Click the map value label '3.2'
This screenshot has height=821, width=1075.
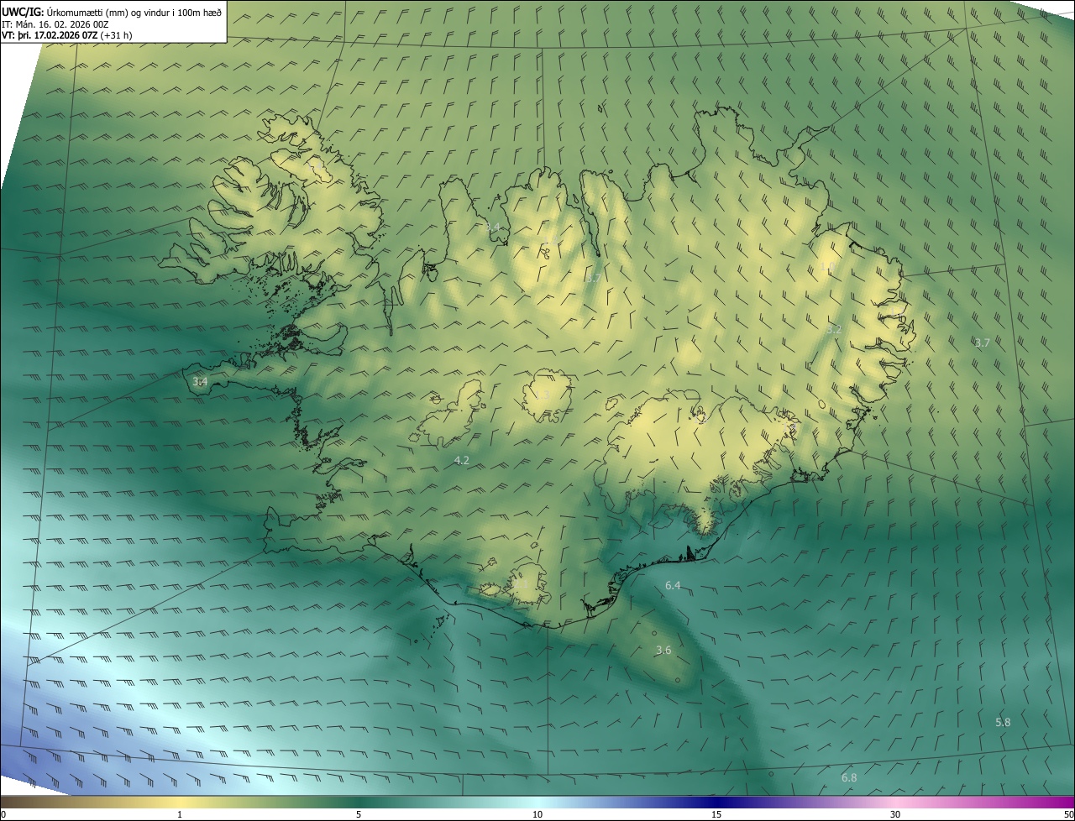(833, 330)
